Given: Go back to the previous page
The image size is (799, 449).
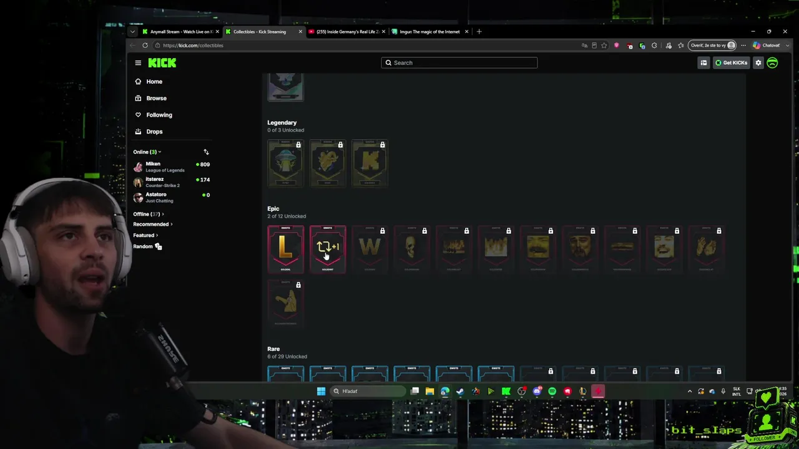Looking at the screenshot, I should (132, 46).
